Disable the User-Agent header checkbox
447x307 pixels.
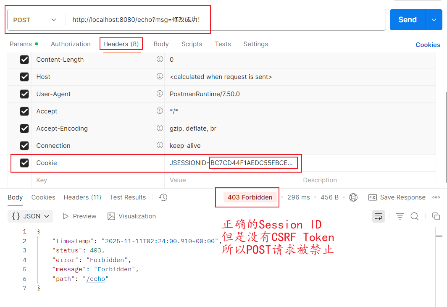[x=24, y=94]
